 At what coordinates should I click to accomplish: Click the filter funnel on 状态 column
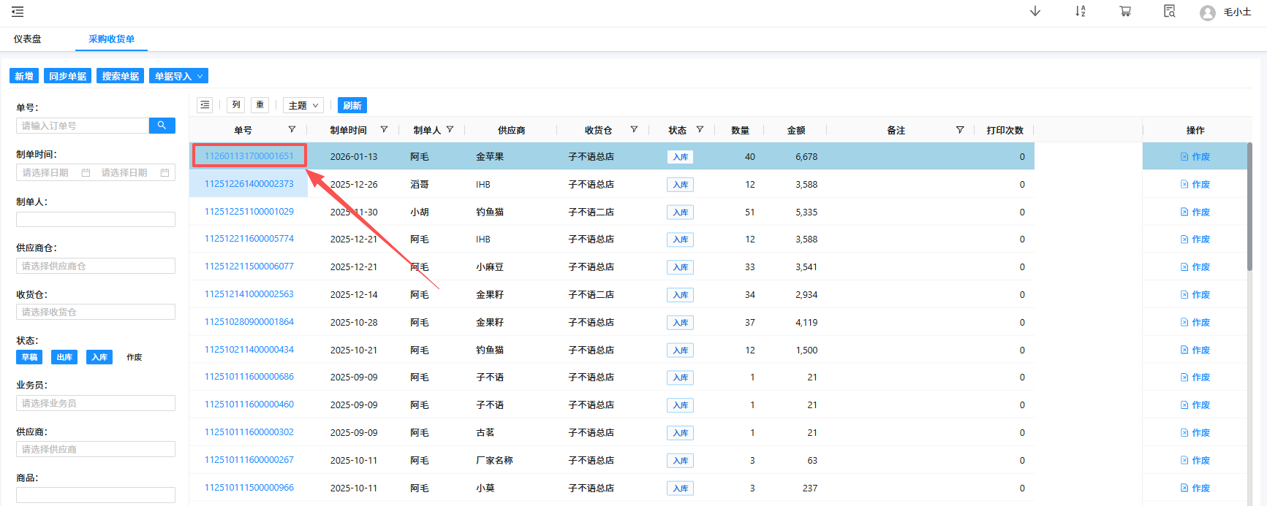pyautogui.click(x=700, y=130)
